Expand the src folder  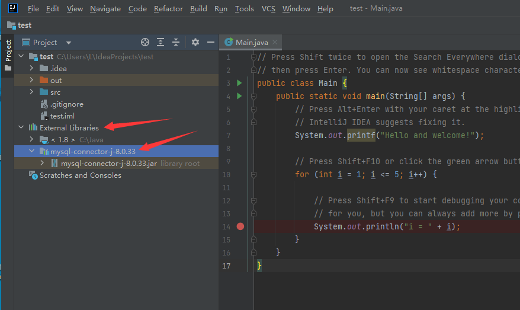pyautogui.click(x=31, y=92)
